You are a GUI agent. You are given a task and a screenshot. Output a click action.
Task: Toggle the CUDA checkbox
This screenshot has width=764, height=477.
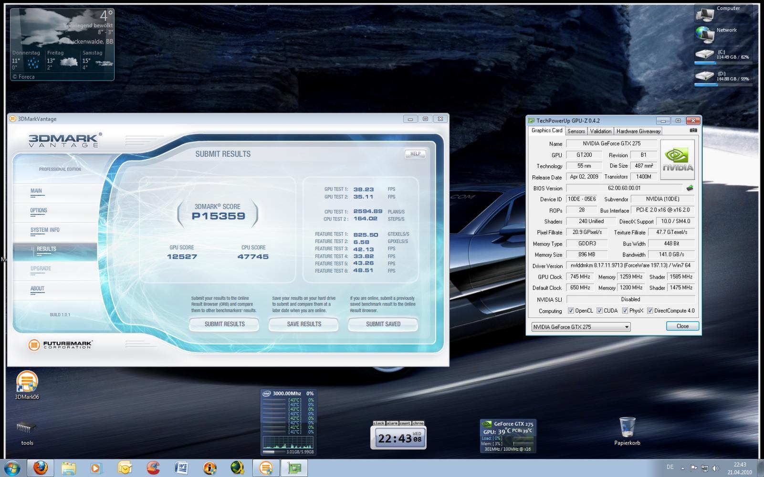click(x=599, y=311)
